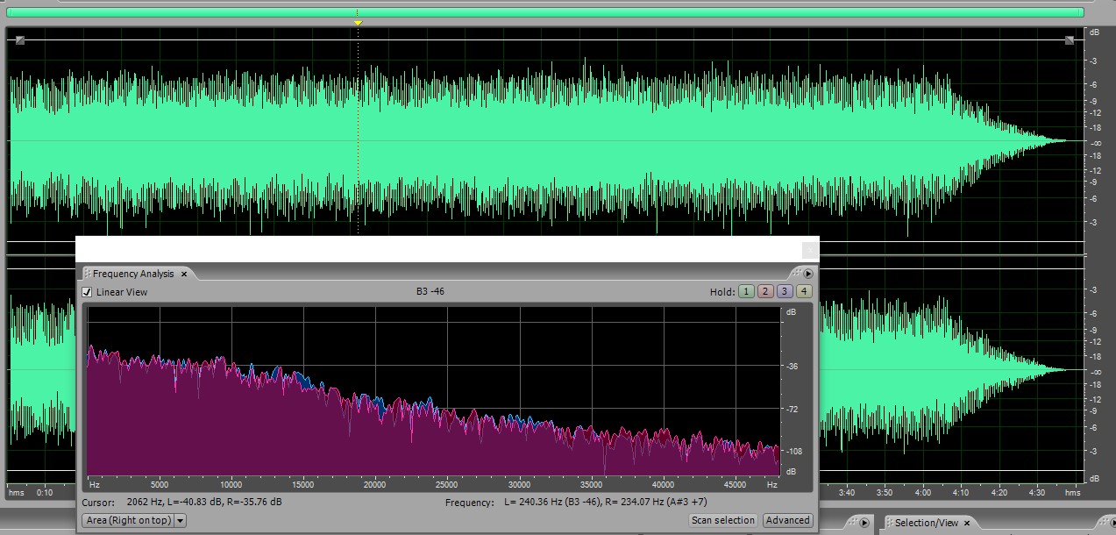Select the Selection/View panel tab
Viewport: 1116px width, 535px height.
(x=926, y=523)
